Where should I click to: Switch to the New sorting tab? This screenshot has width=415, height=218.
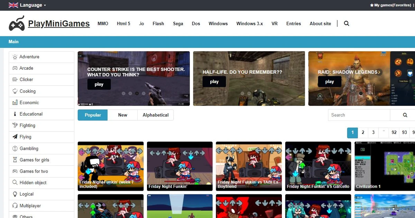coord(122,115)
